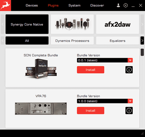
Task: Open VPA76 bundle version dropdown
Action: 105,101
